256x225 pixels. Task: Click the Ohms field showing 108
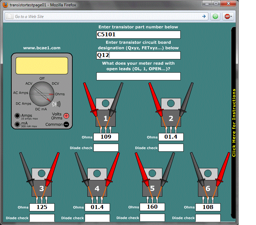point(208,207)
